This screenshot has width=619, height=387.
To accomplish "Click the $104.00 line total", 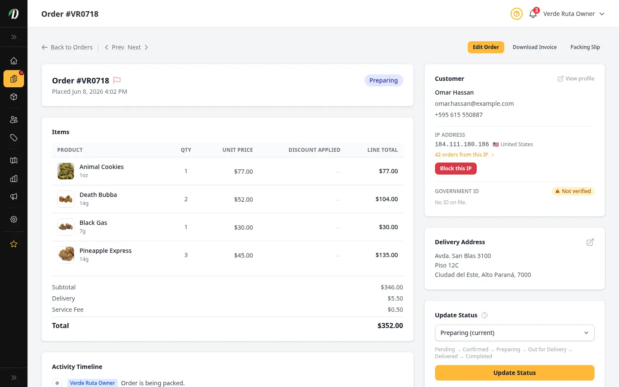I will point(386,199).
